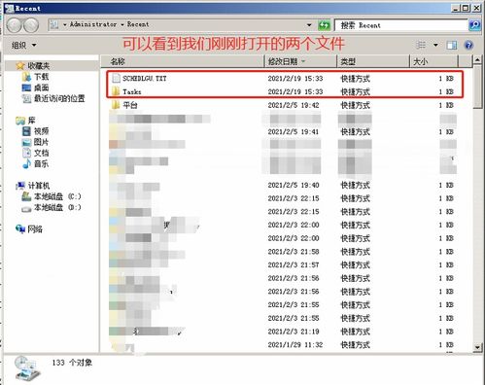Open the view options dropdown arrow
The width and height of the screenshot is (485, 385).
435,45
